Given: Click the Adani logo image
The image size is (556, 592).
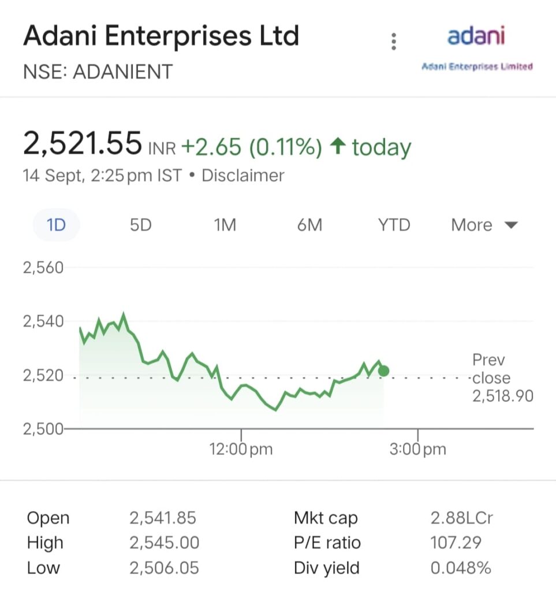Looking at the screenshot, I should click(477, 47).
